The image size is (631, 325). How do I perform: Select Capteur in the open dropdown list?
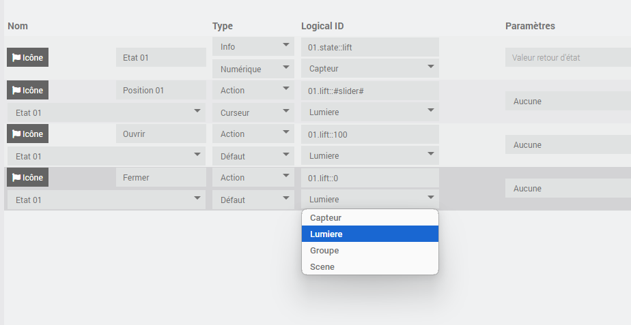tap(369, 218)
